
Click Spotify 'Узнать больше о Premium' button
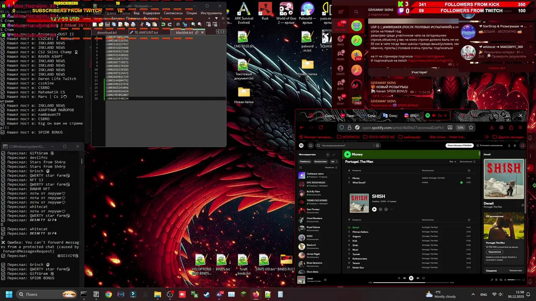[459, 145]
